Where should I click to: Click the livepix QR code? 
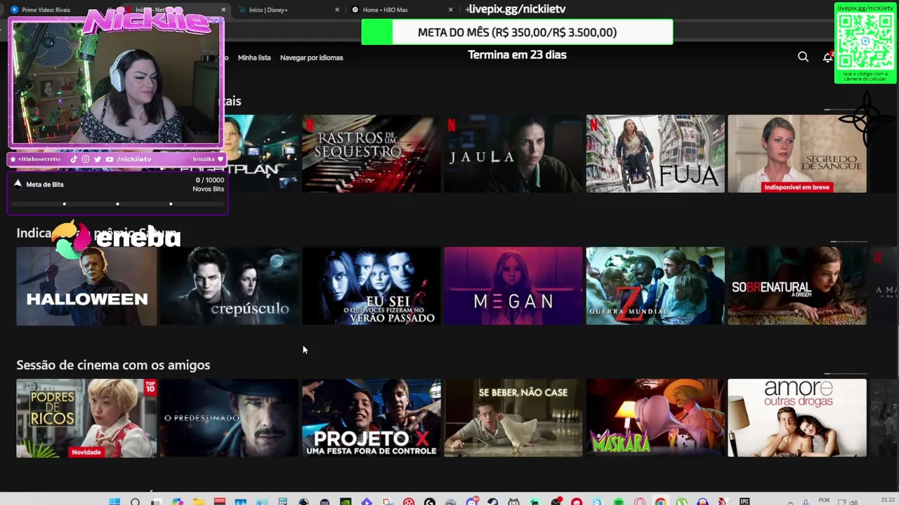pyautogui.click(x=865, y=41)
